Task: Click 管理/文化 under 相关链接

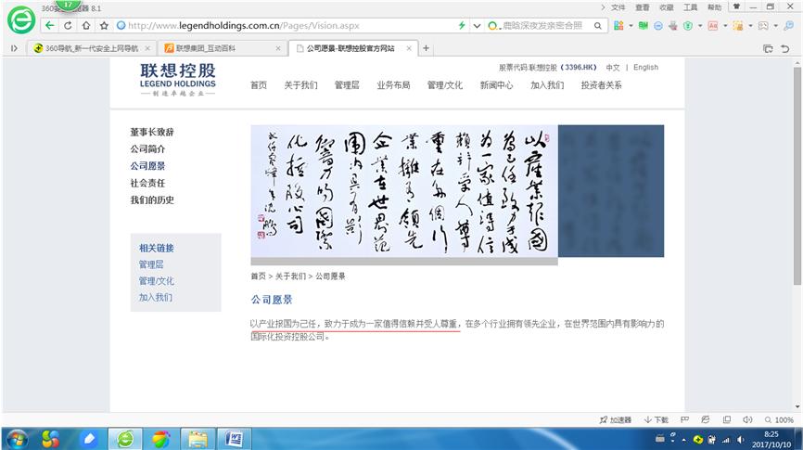Action: pyautogui.click(x=156, y=281)
